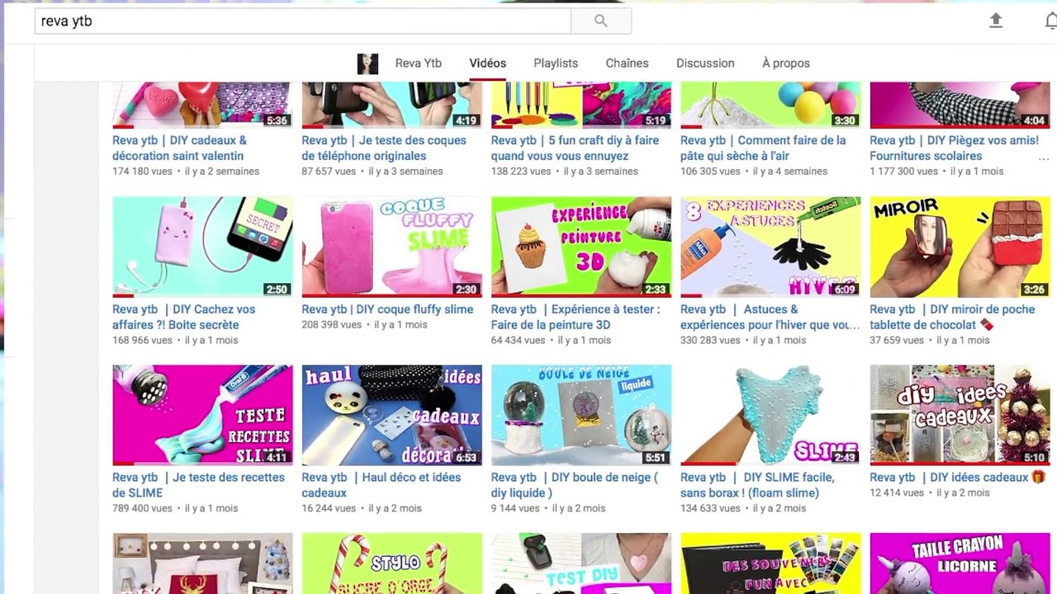
Task: Click the "208 398 vues" view count
Action: [332, 325]
